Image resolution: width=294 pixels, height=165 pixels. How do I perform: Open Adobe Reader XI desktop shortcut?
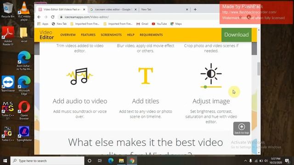[8, 36]
